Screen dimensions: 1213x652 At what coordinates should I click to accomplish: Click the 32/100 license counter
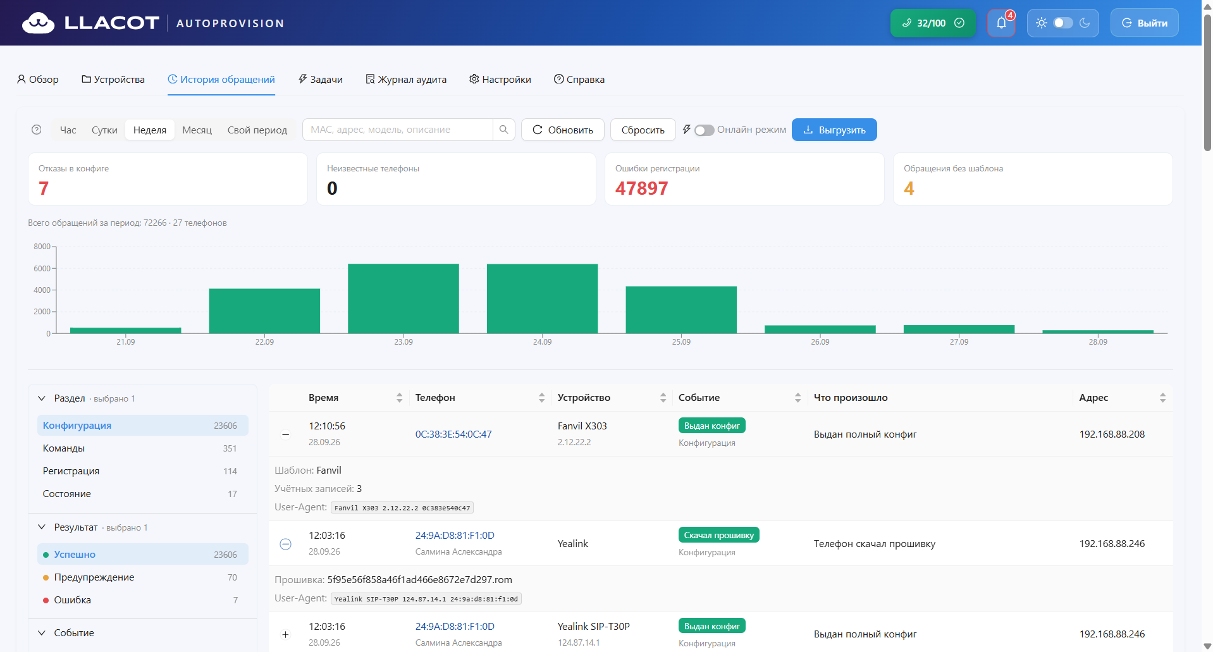click(x=933, y=23)
